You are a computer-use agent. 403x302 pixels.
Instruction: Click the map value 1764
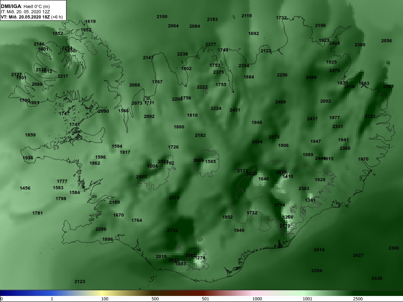tap(137, 220)
